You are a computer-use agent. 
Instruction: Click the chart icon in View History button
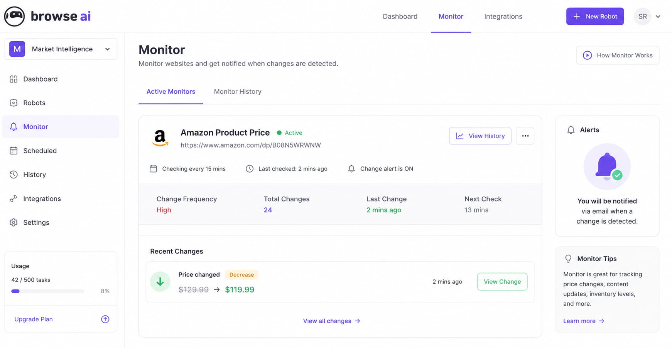460,136
